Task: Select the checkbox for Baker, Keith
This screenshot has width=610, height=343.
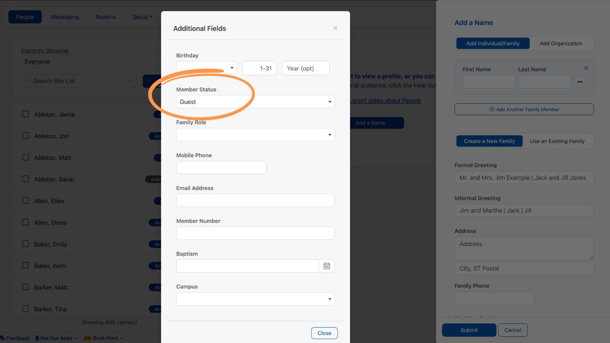Action: pos(26,265)
